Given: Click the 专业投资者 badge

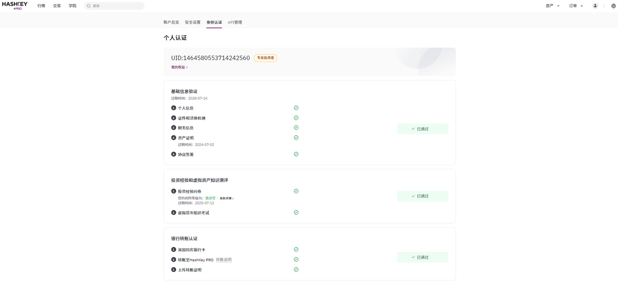Looking at the screenshot, I should pyautogui.click(x=266, y=58).
